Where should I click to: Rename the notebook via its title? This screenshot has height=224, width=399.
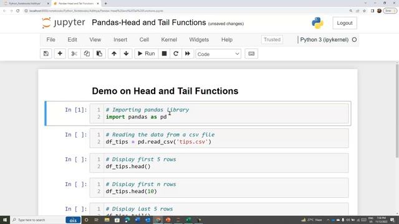[148, 22]
